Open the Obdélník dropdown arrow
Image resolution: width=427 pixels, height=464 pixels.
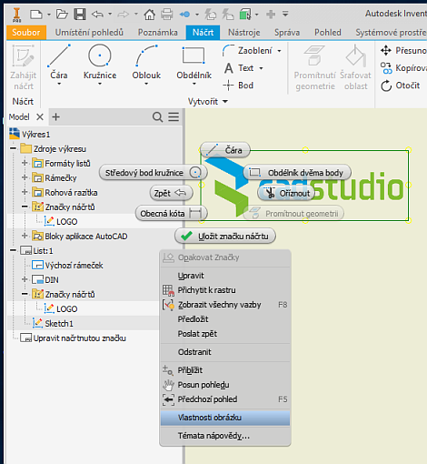point(194,84)
